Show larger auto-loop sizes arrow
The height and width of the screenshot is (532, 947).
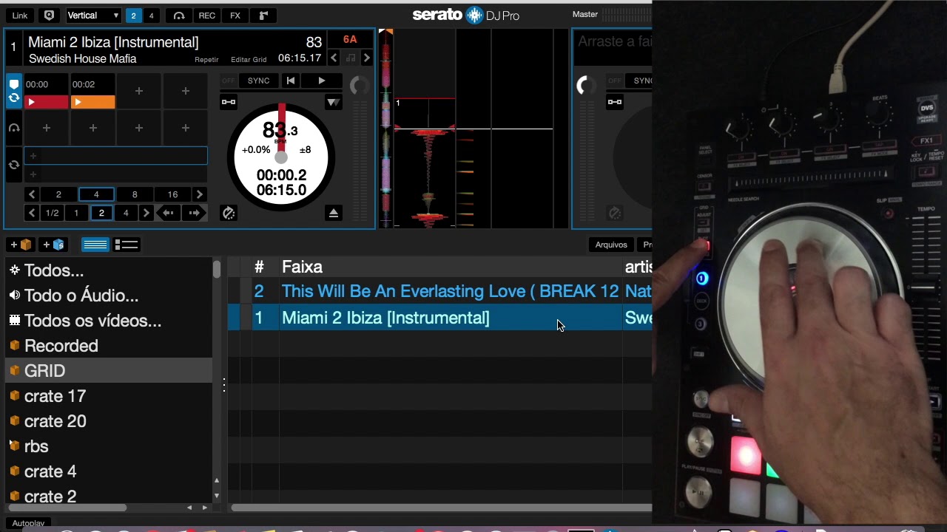click(x=199, y=194)
